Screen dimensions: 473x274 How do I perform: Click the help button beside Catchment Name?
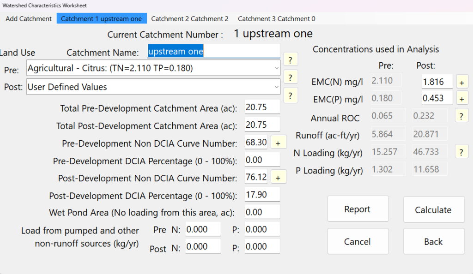(291, 60)
